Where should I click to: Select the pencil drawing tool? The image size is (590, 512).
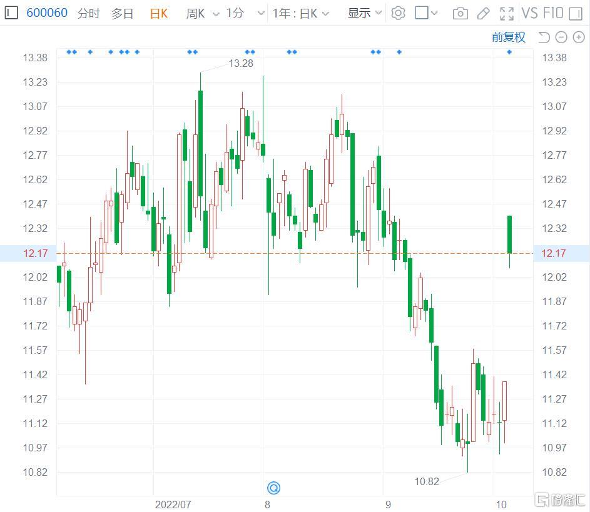(x=483, y=14)
